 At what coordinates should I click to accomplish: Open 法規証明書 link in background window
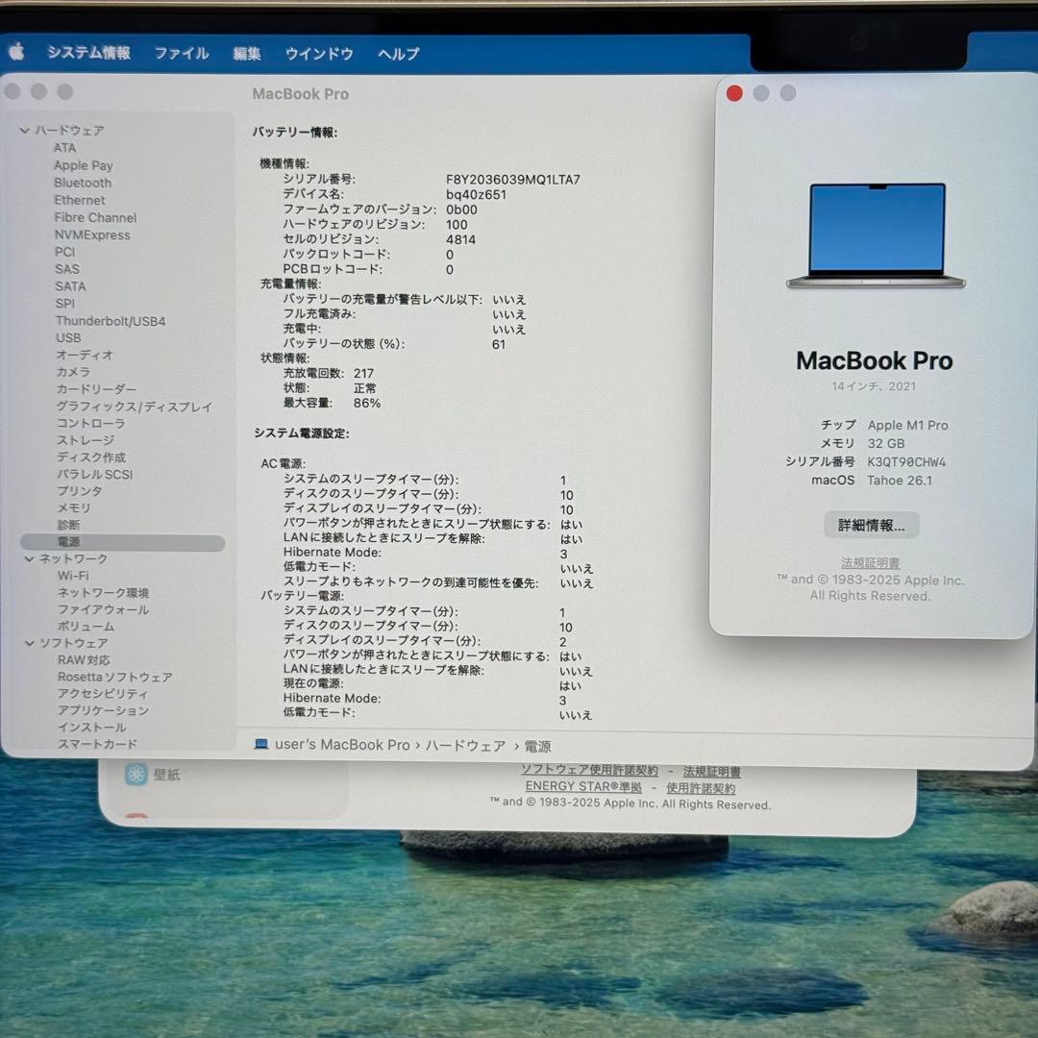(711, 771)
